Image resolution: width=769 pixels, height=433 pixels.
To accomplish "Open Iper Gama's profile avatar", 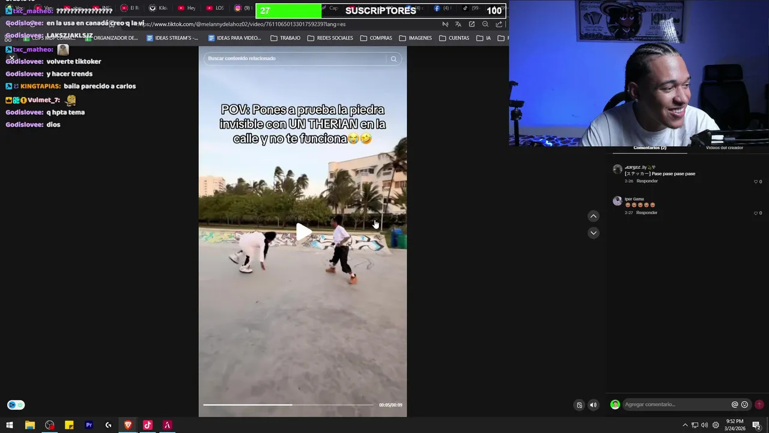I will (617, 201).
